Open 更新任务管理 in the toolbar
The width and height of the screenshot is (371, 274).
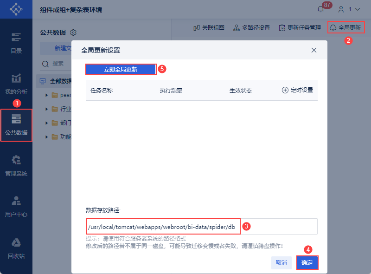300,28
